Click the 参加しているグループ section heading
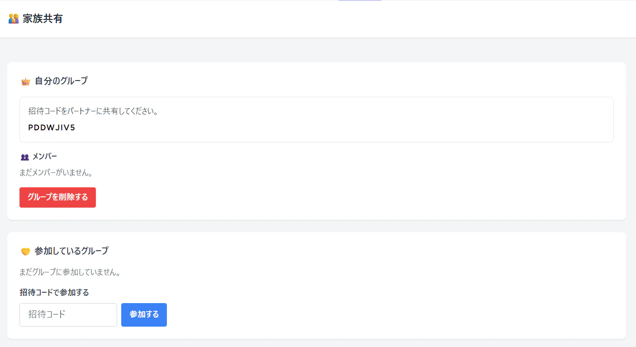 (71, 251)
